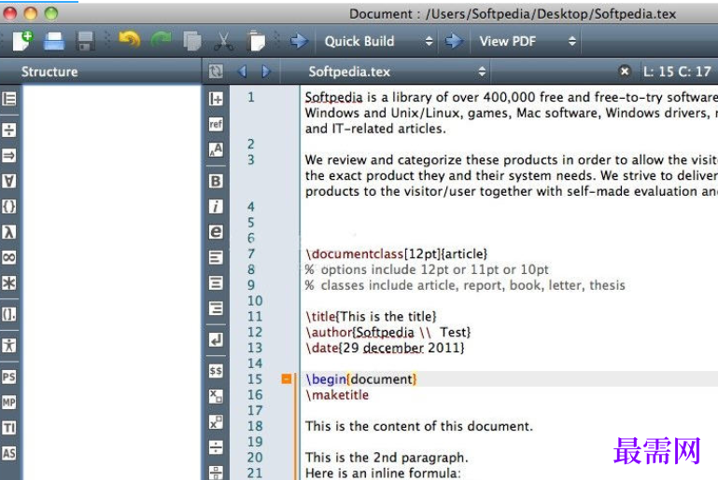This screenshot has height=480, width=718.
Task: Save the document with the floppy disk icon
Action: pyautogui.click(x=85, y=41)
